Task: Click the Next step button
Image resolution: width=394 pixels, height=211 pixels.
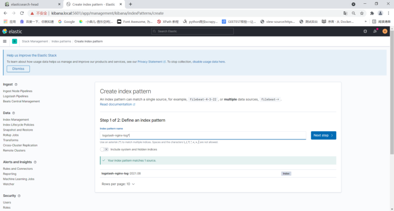Action: tap(323, 135)
